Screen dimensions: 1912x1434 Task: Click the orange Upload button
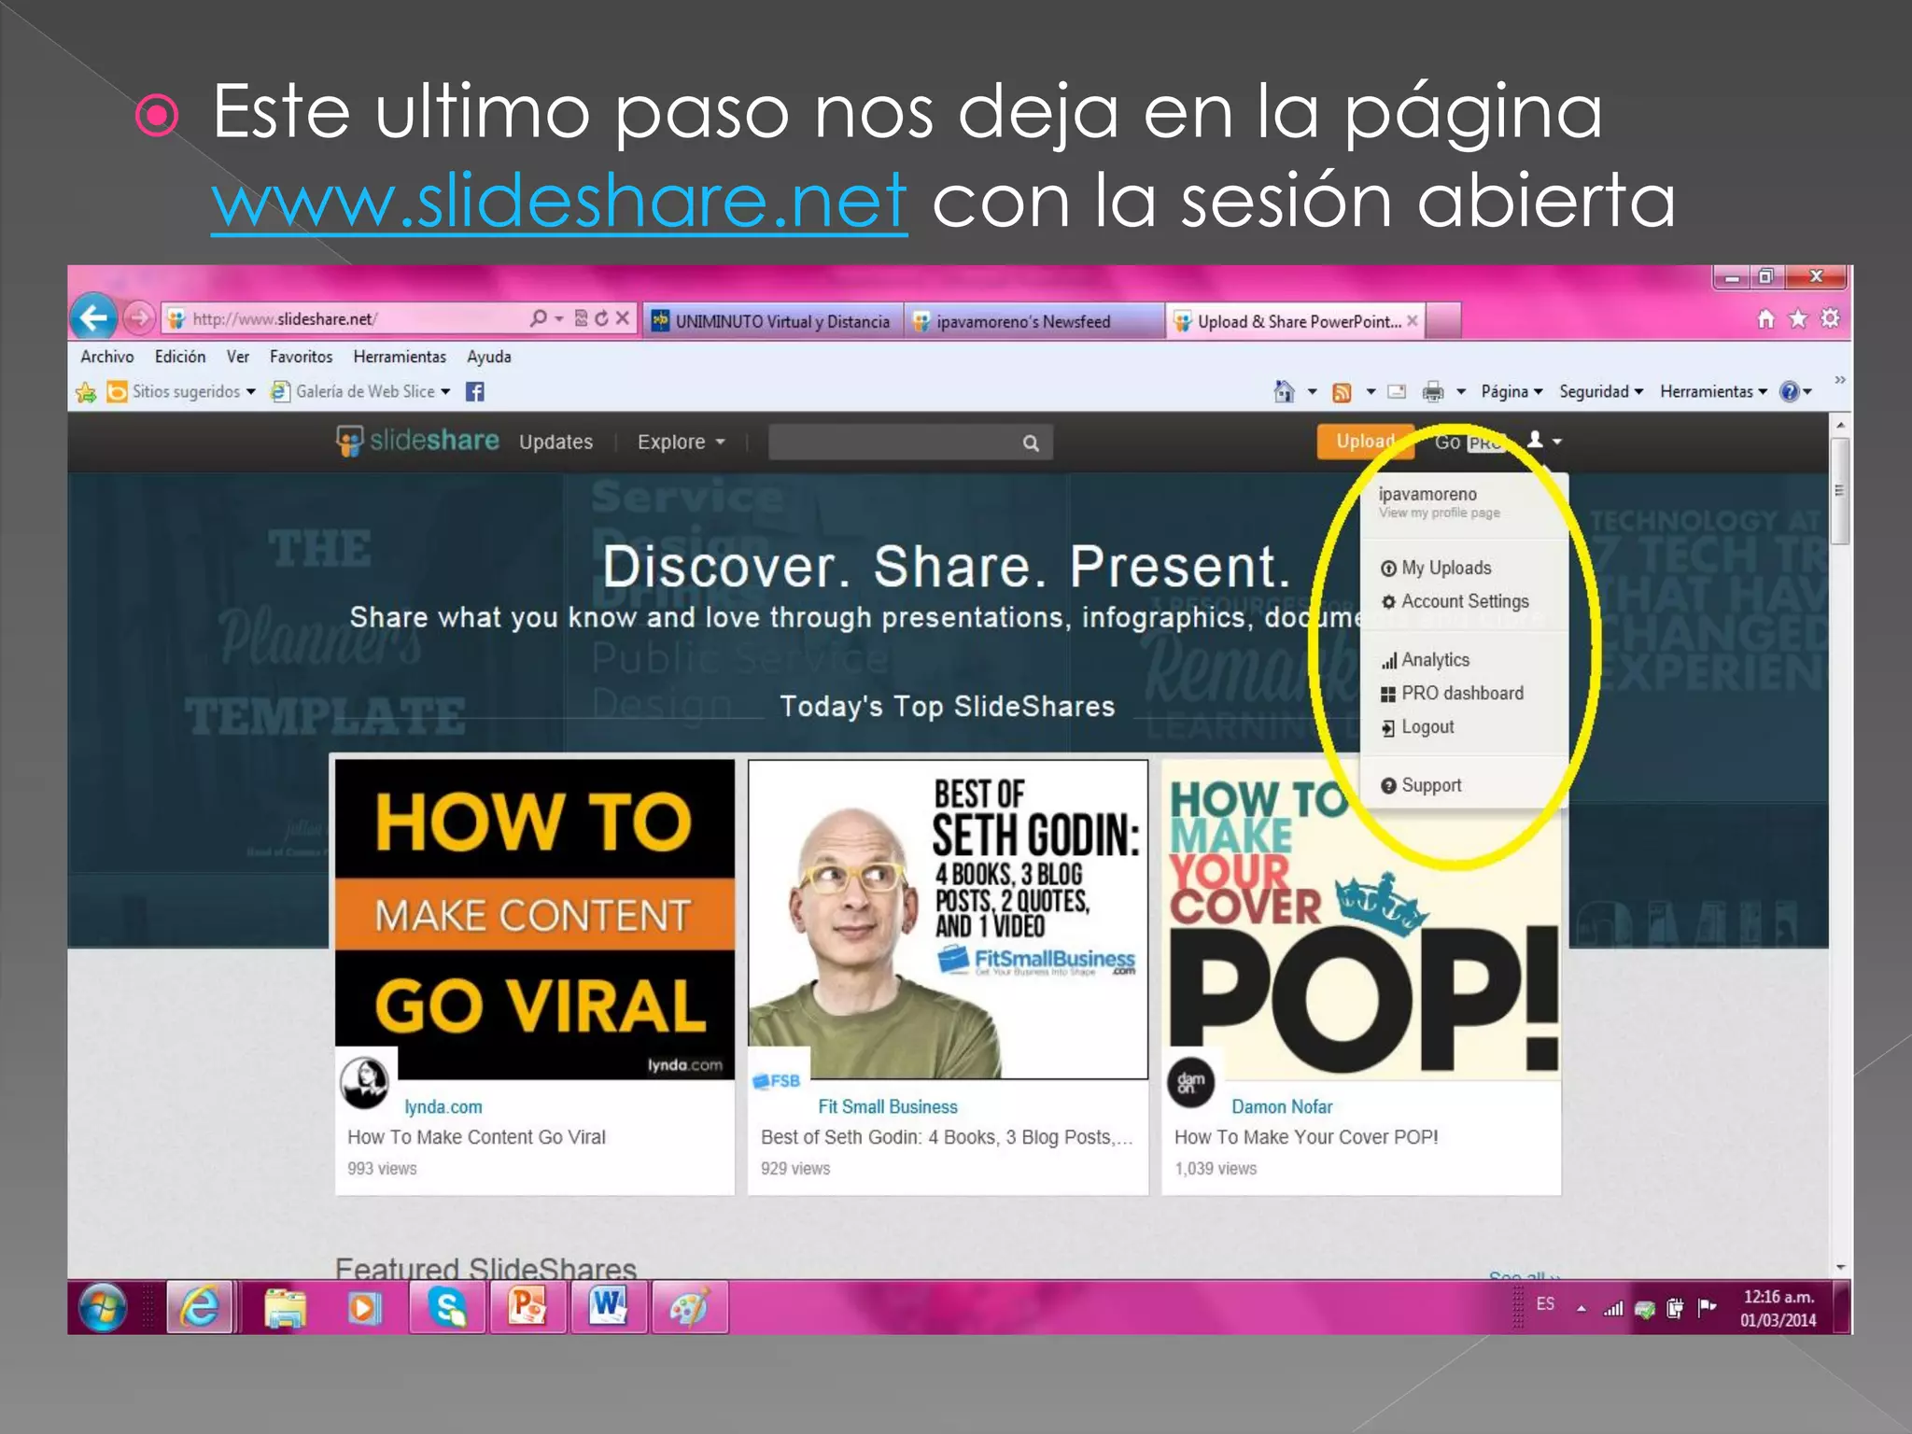coord(1365,441)
